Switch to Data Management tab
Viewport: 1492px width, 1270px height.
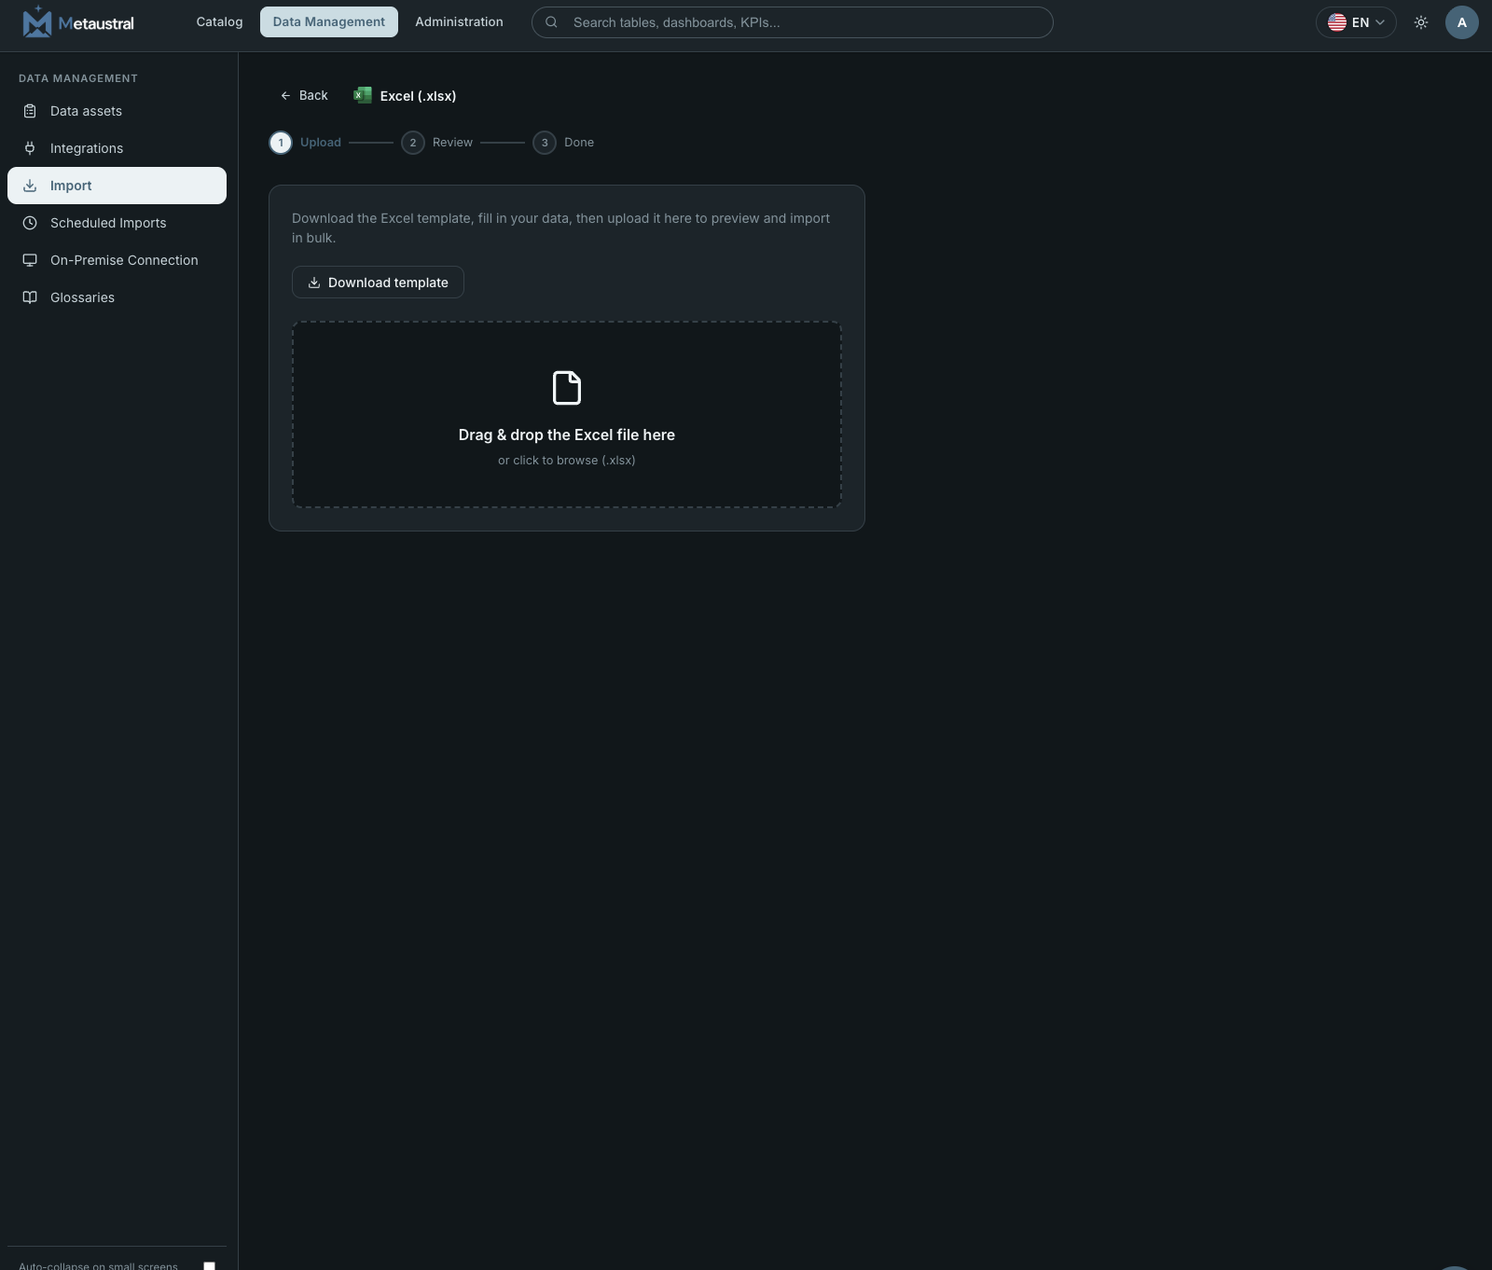(328, 21)
